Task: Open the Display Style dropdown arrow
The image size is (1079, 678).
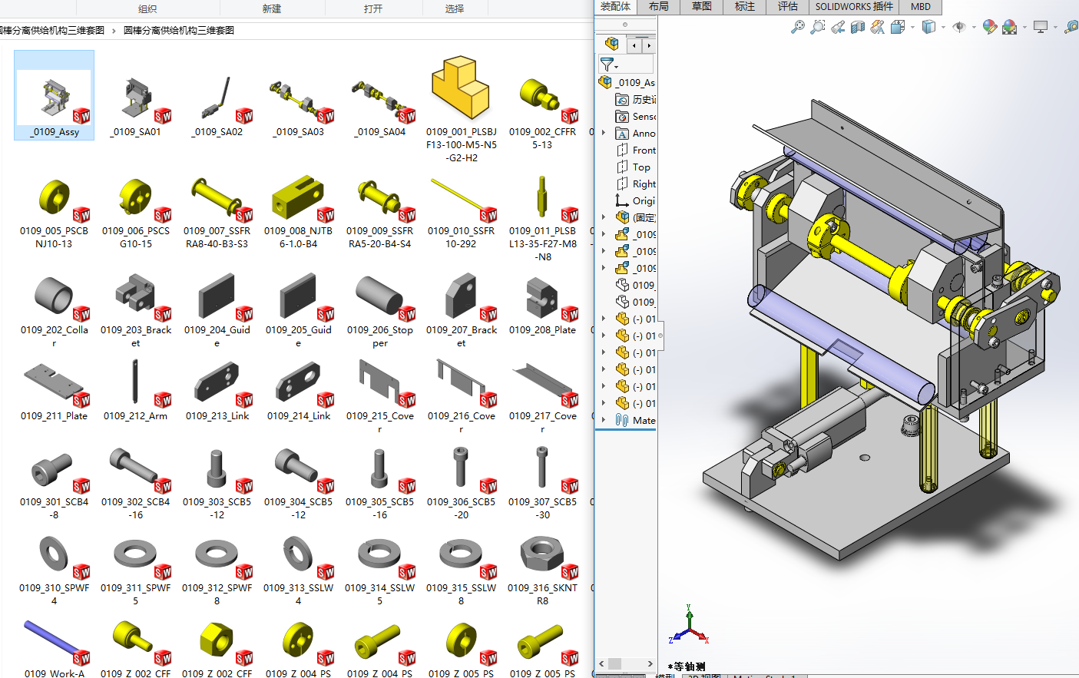Action: click(943, 28)
